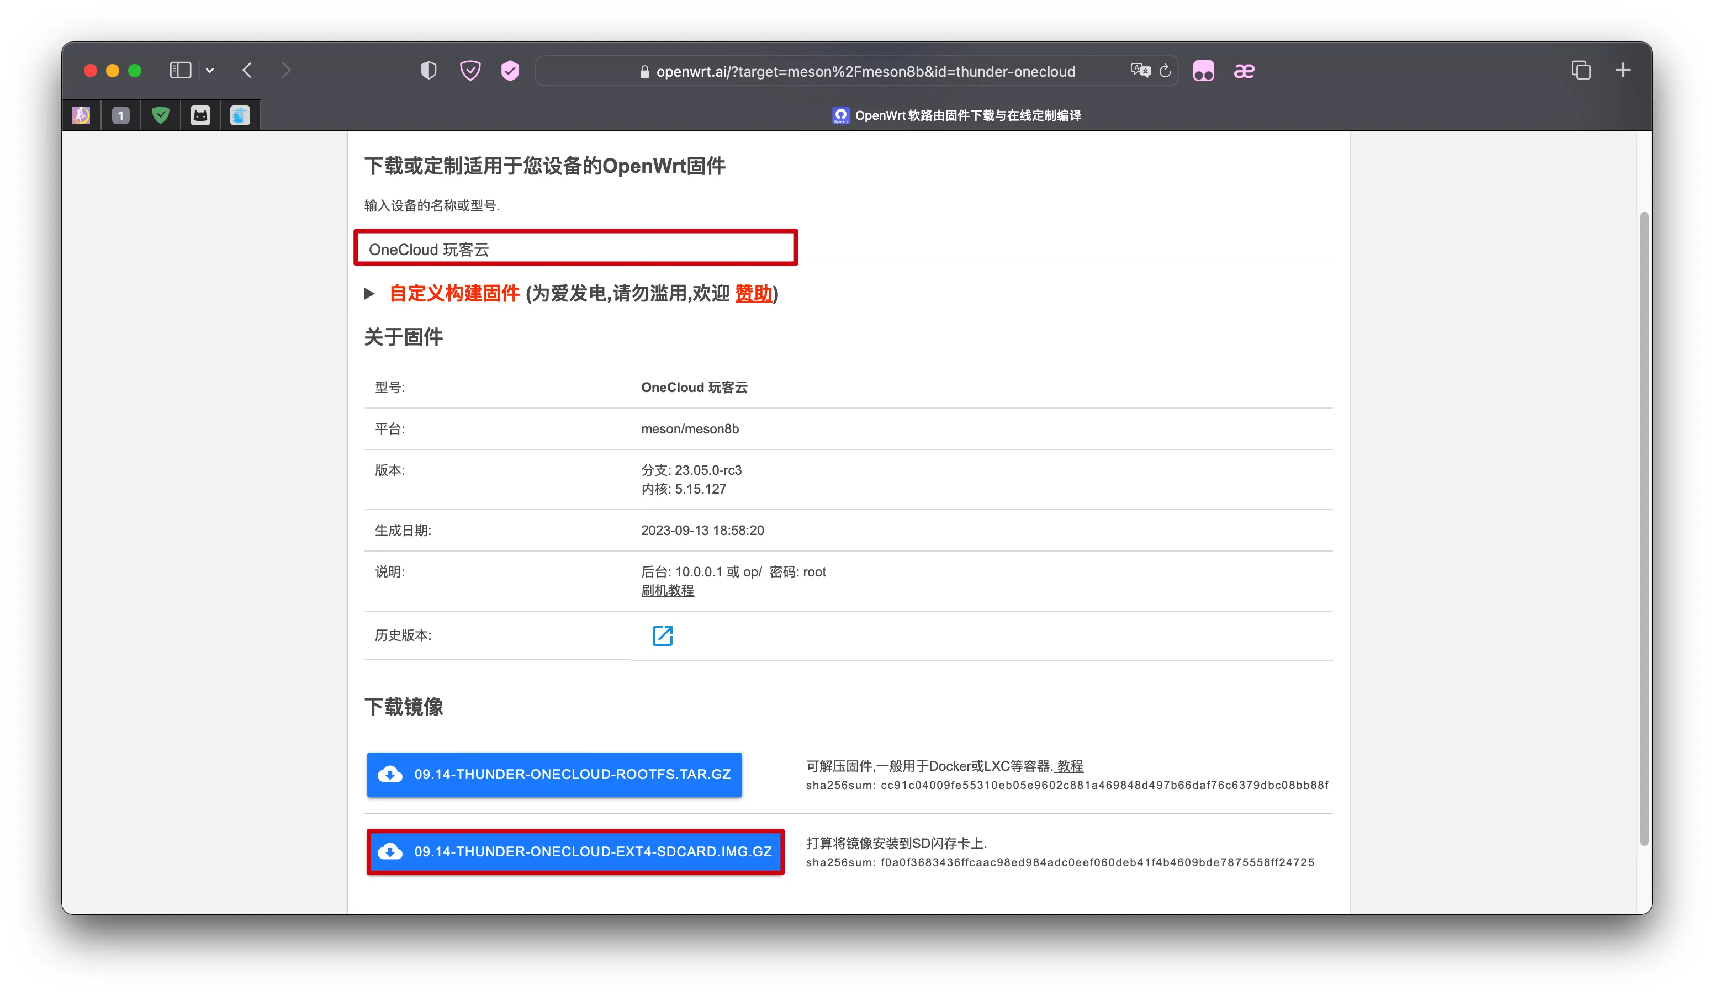Open the translate page icon
The width and height of the screenshot is (1714, 996).
[x=1141, y=71]
